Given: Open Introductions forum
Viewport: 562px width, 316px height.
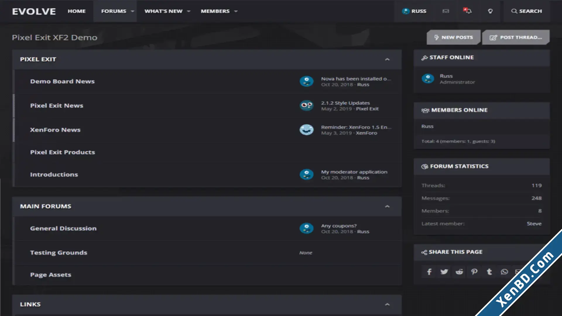Looking at the screenshot, I should point(54,175).
